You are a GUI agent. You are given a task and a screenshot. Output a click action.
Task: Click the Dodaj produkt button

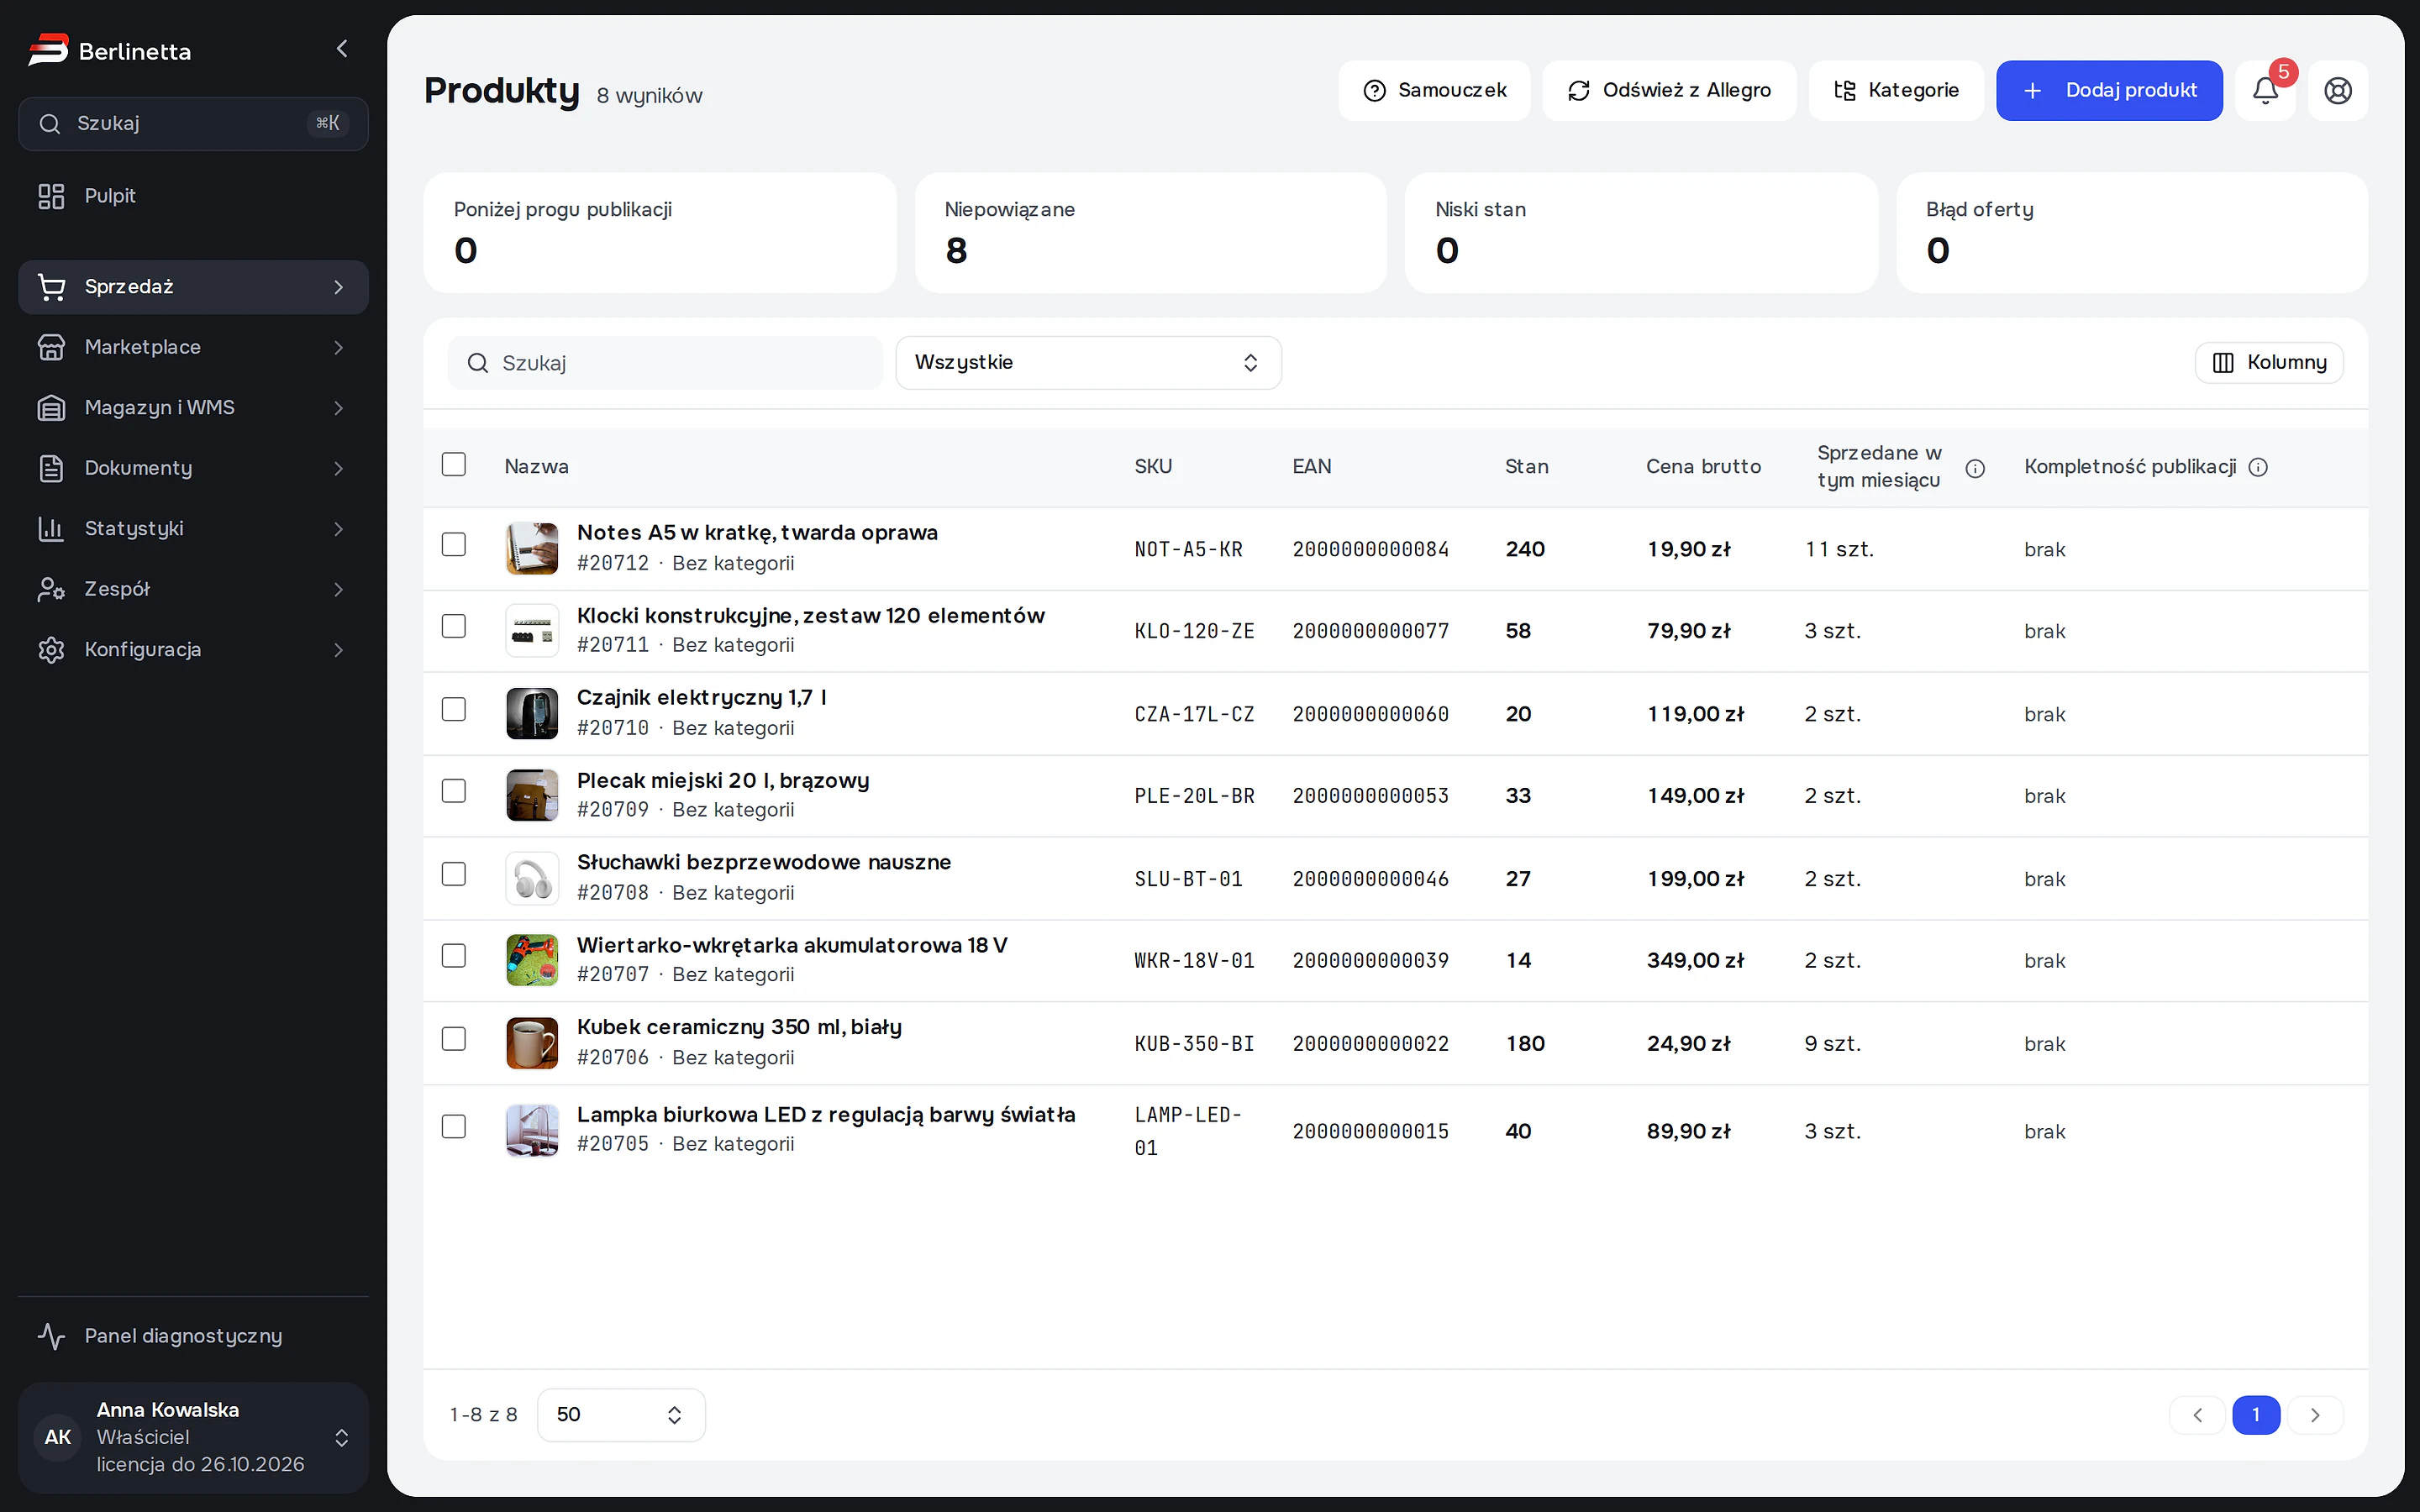[x=2109, y=91]
